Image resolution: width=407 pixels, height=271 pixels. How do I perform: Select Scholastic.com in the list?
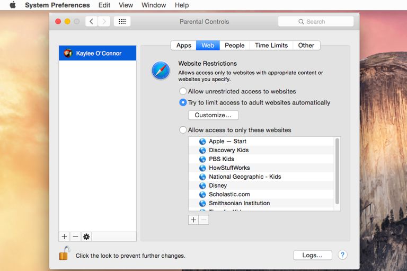click(261, 194)
